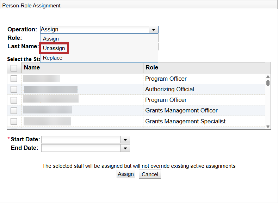Expand the Start Date dropdown arrow
Screen dimensions: 278x203
pyautogui.click(x=125, y=140)
